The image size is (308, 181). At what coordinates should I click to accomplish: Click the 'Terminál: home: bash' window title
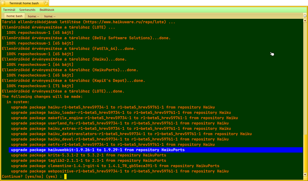(x=24, y=3)
